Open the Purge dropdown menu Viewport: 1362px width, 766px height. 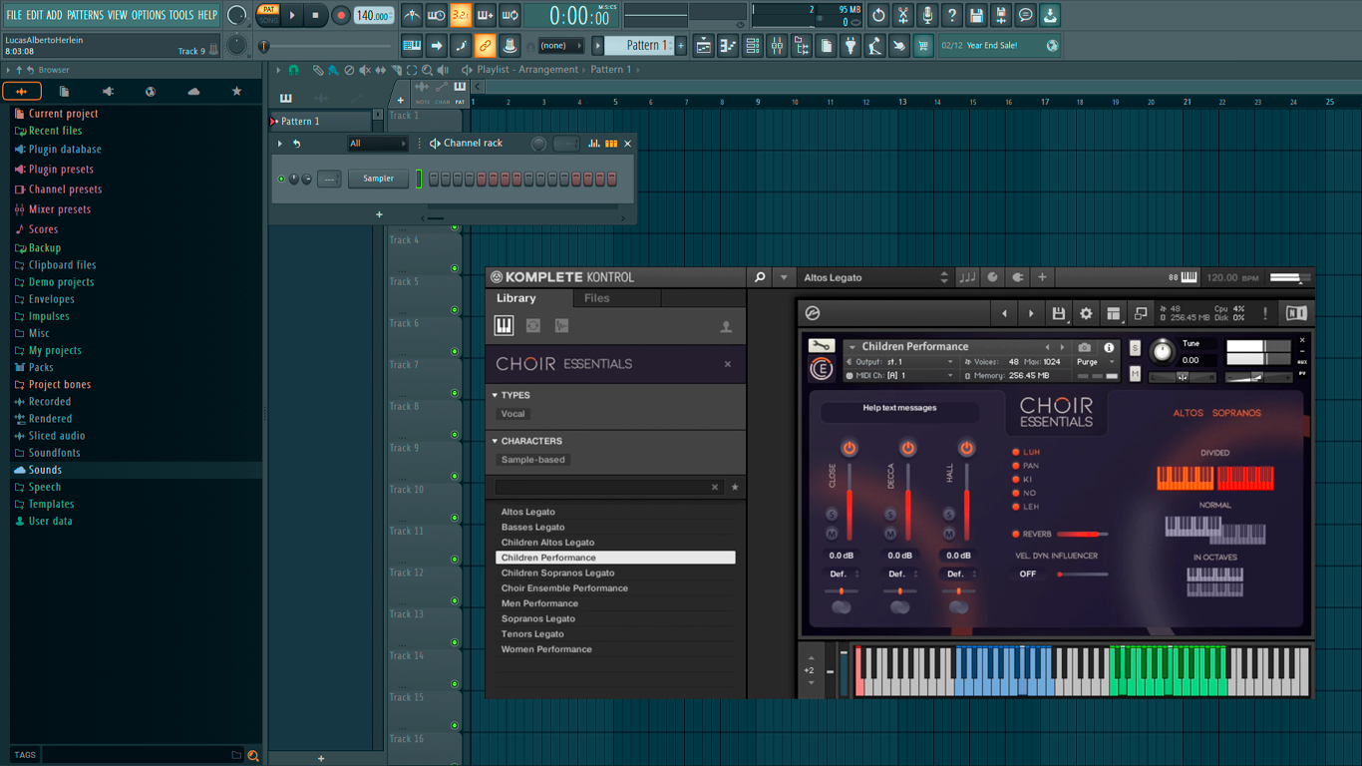pos(1097,362)
